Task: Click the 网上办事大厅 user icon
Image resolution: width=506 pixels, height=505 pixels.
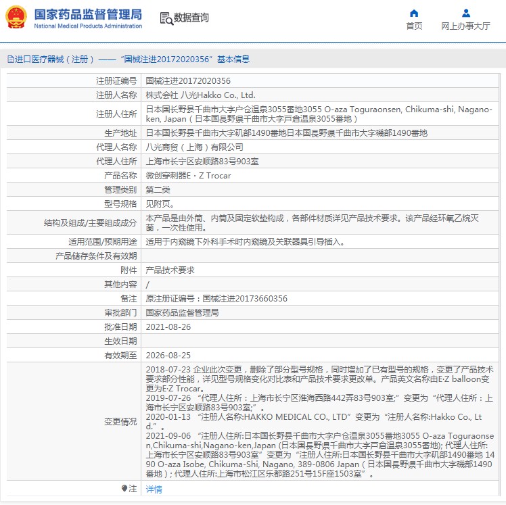Action: click(x=465, y=14)
